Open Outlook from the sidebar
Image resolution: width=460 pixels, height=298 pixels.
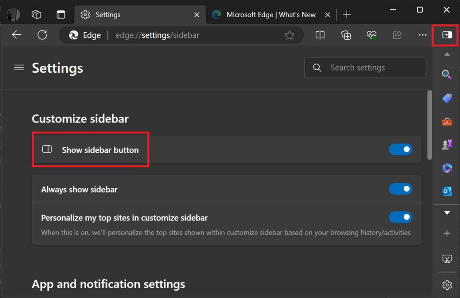coord(447,191)
